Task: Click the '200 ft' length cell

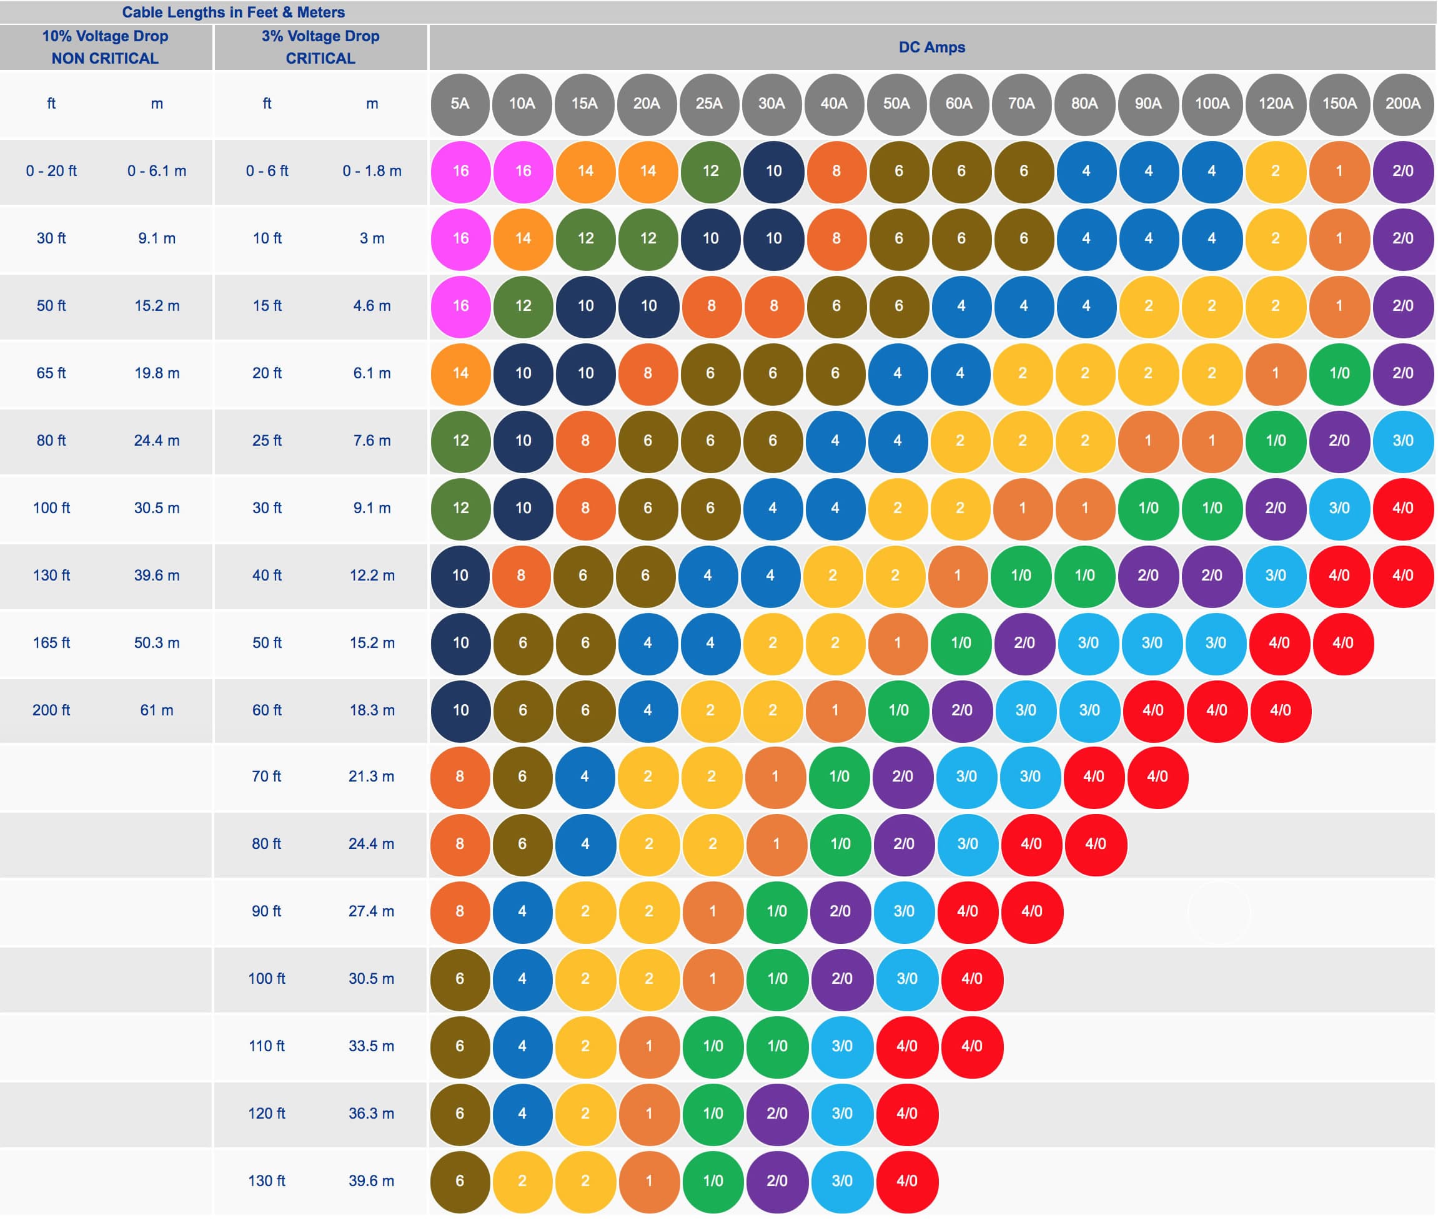Action: coord(51,711)
